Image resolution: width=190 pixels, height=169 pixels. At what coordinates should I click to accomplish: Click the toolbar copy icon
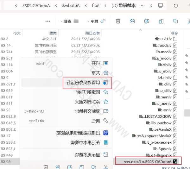coord(175,21)
